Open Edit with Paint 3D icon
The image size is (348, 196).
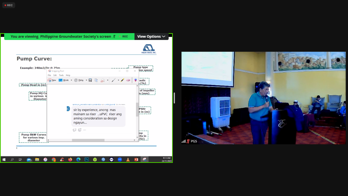[135, 80]
